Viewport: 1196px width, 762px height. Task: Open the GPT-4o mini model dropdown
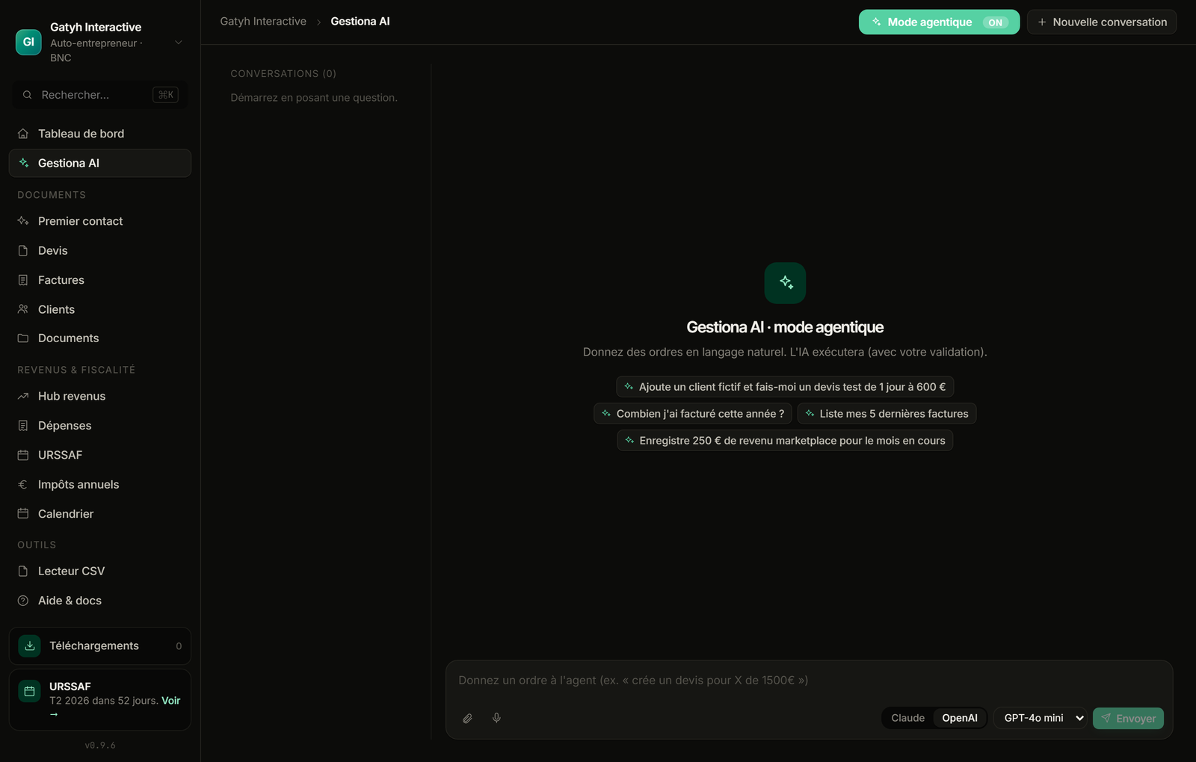tap(1041, 718)
